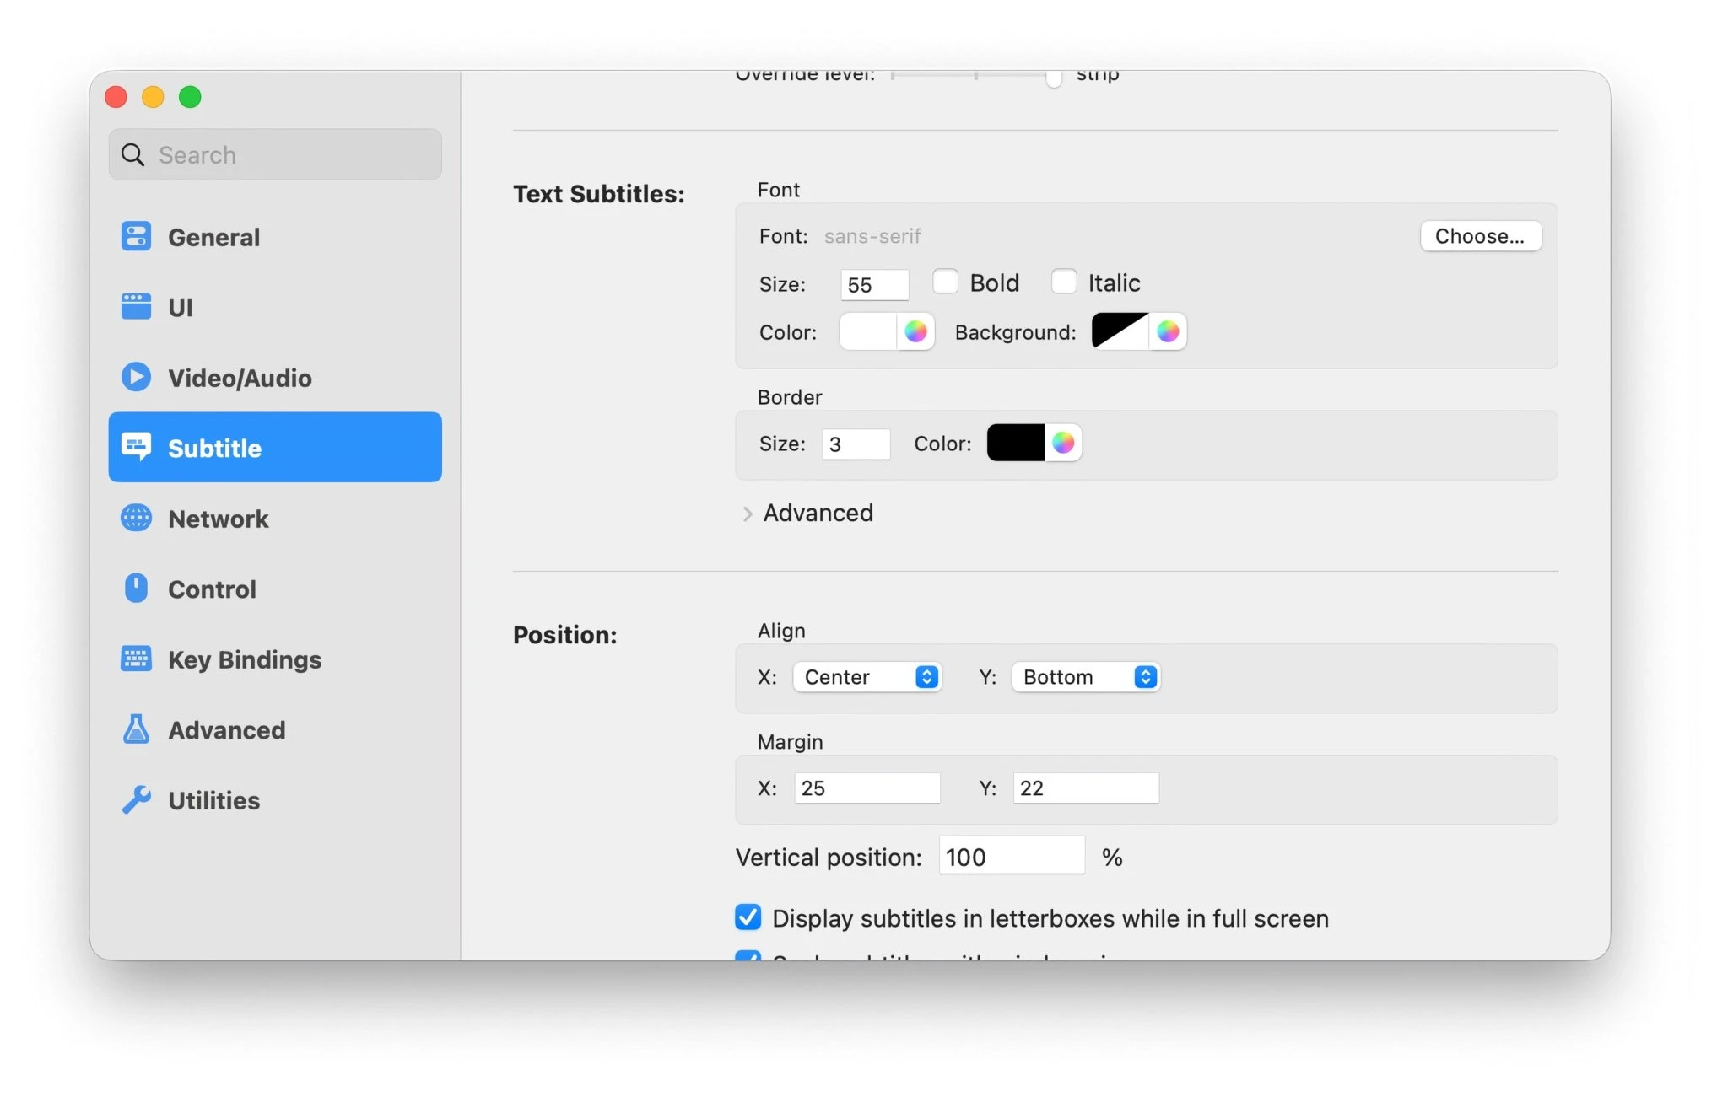The image size is (1728, 1097).
Task: Click the Advanced flask icon
Action: tap(136, 729)
